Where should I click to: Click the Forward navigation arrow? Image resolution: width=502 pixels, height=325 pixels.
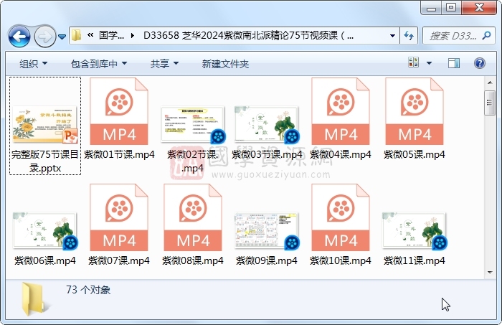[44, 36]
